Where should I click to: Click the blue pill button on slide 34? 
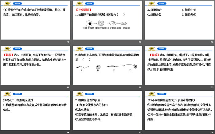(18, 94)
